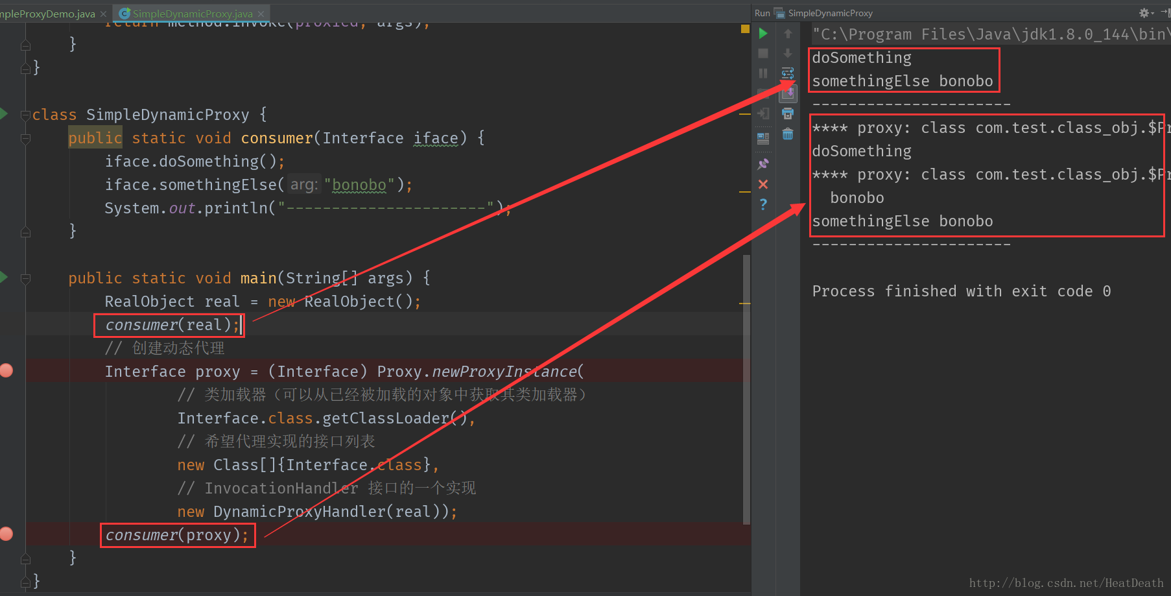The image size is (1171, 596).
Task: Select the SimpleDynamicProxy.java editor tab
Action: point(193,14)
